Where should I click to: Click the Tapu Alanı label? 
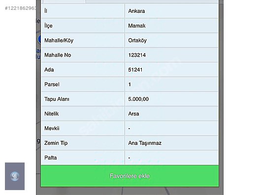[x=57, y=99]
